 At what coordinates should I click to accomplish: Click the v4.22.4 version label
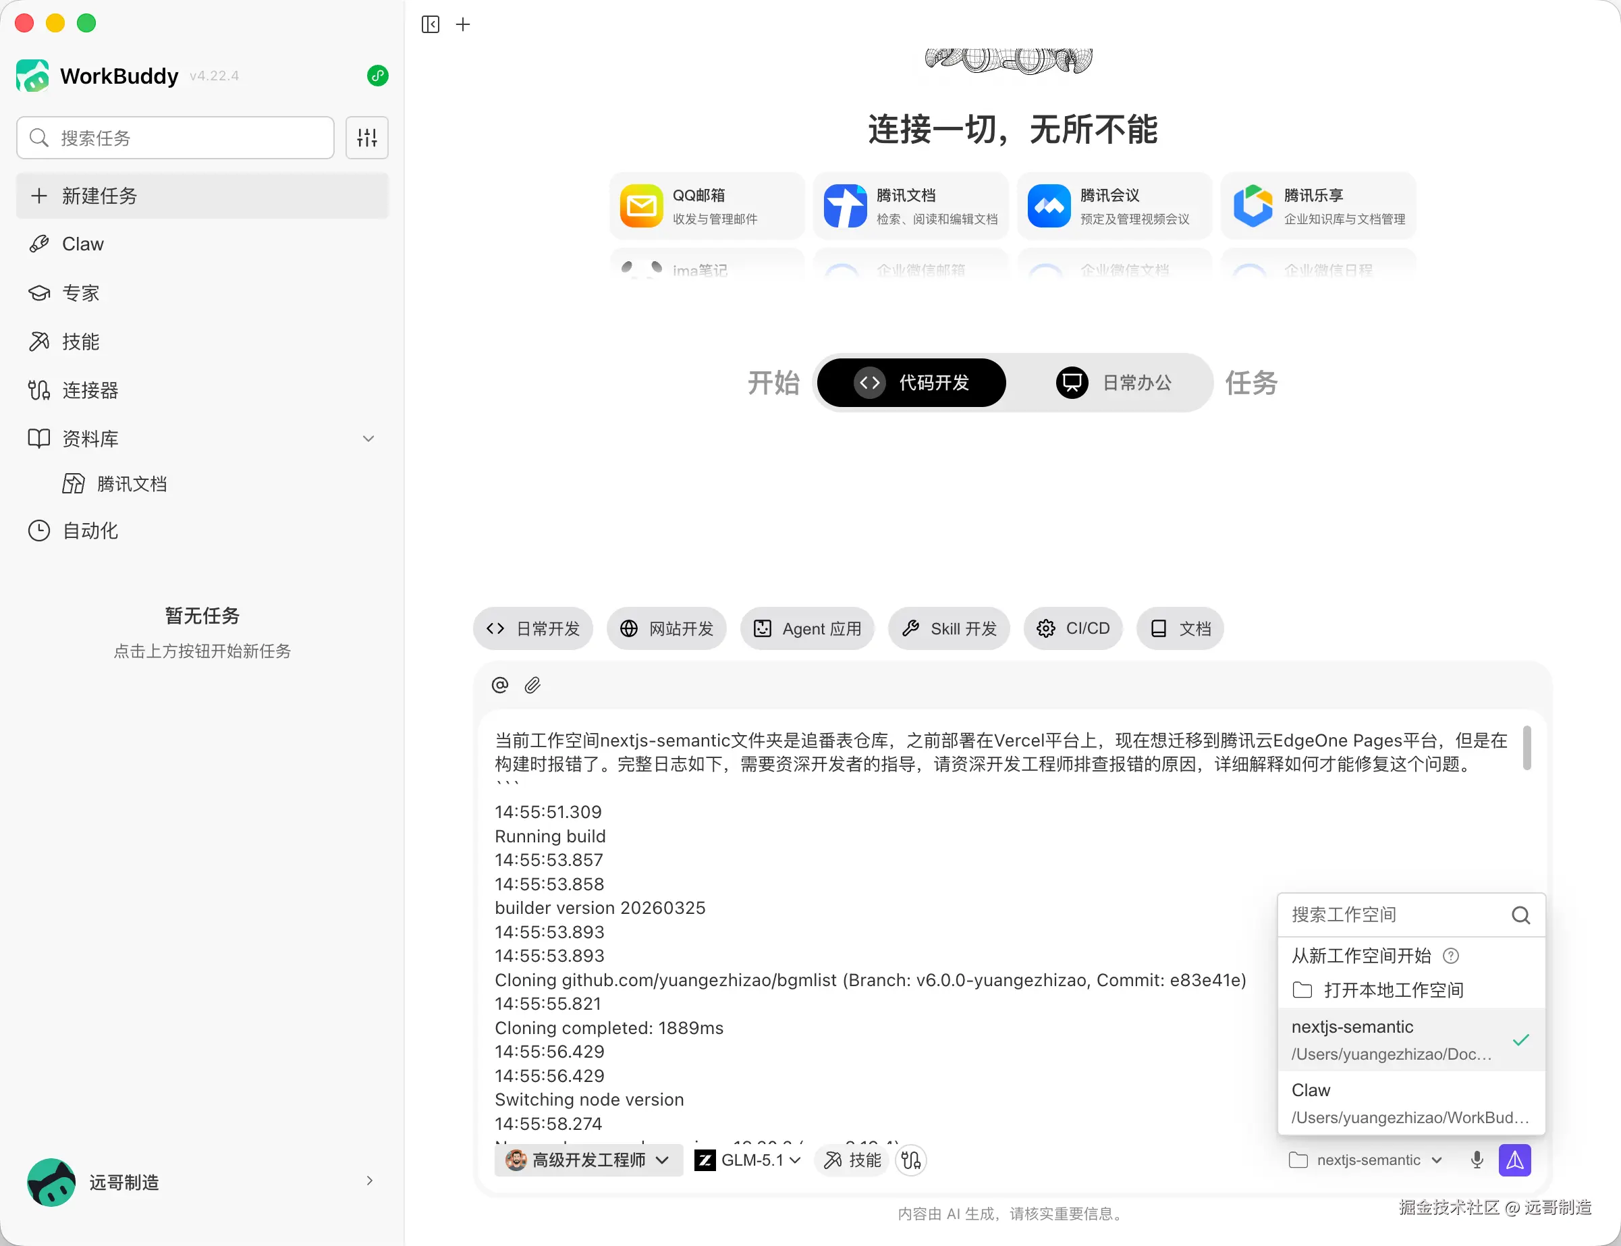tap(213, 76)
